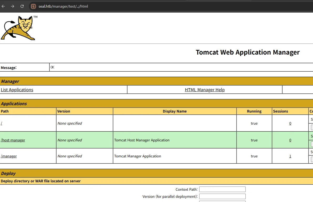Click the 'Manager' section header

[157, 81]
